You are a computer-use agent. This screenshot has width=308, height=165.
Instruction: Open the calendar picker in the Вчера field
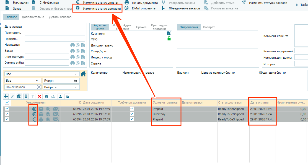click(x=75, y=81)
